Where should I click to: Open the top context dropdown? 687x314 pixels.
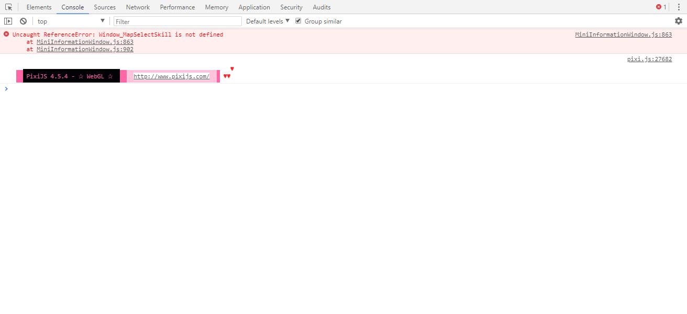[x=71, y=21]
